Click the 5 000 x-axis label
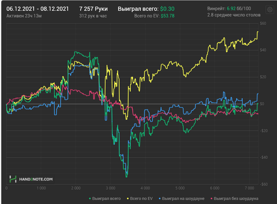 coord(180,188)
